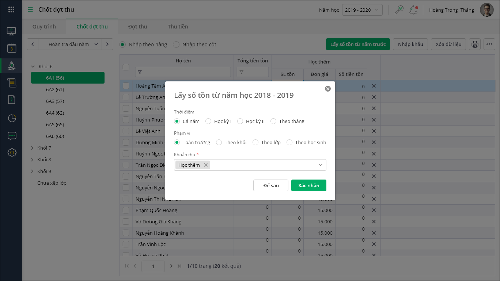Close the dialog with the X icon
This screenshot has height=281, width=500.
pyautogui.click(x=328, y=89)
